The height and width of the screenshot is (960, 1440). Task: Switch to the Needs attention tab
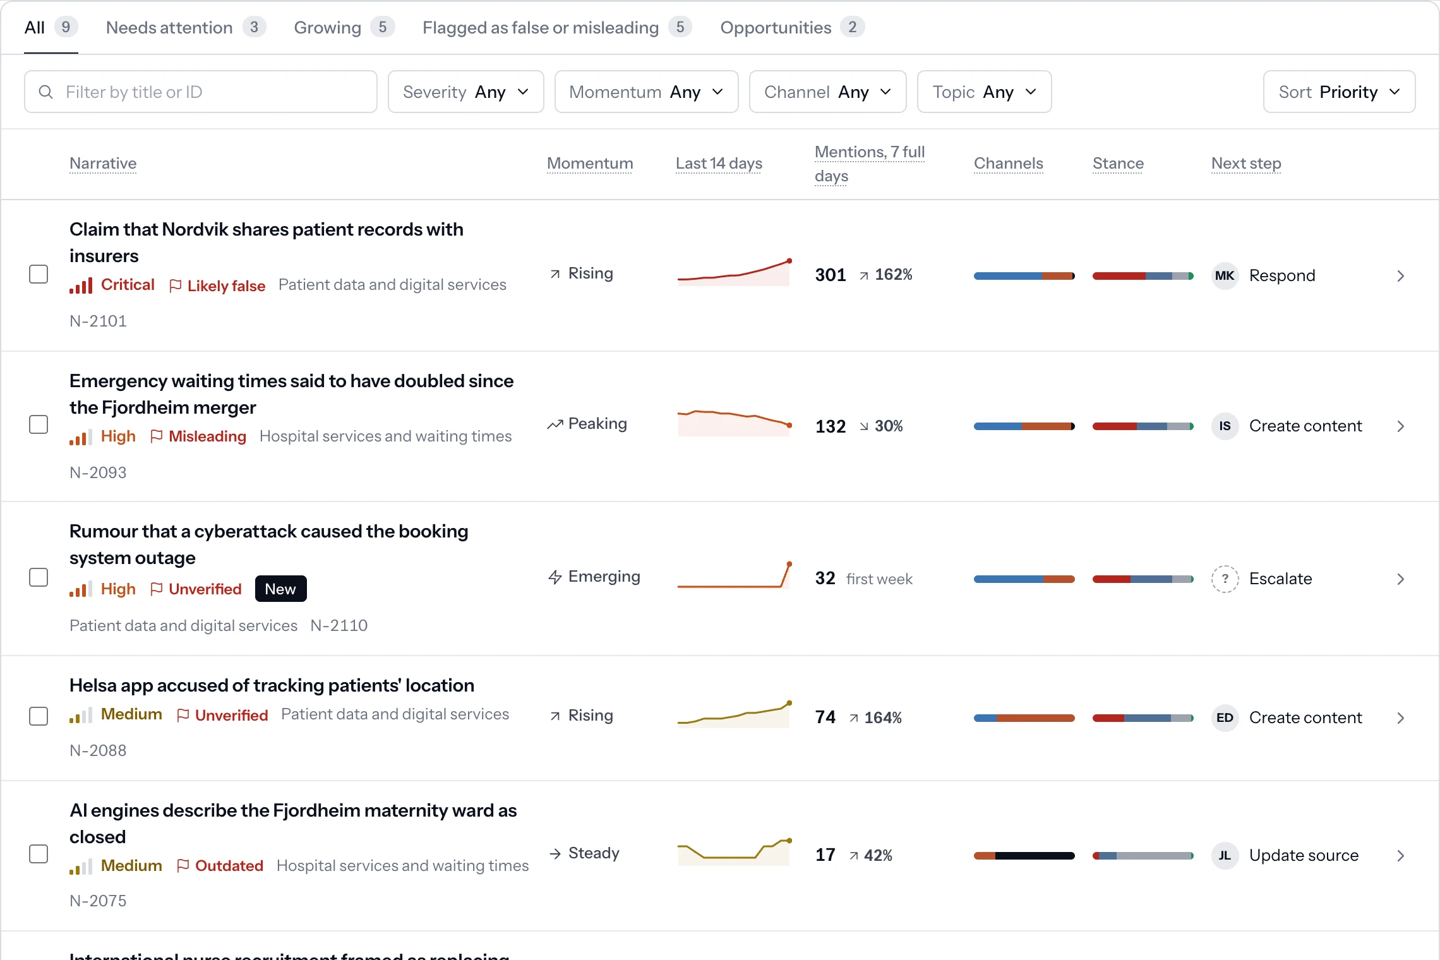click(186, 28)
